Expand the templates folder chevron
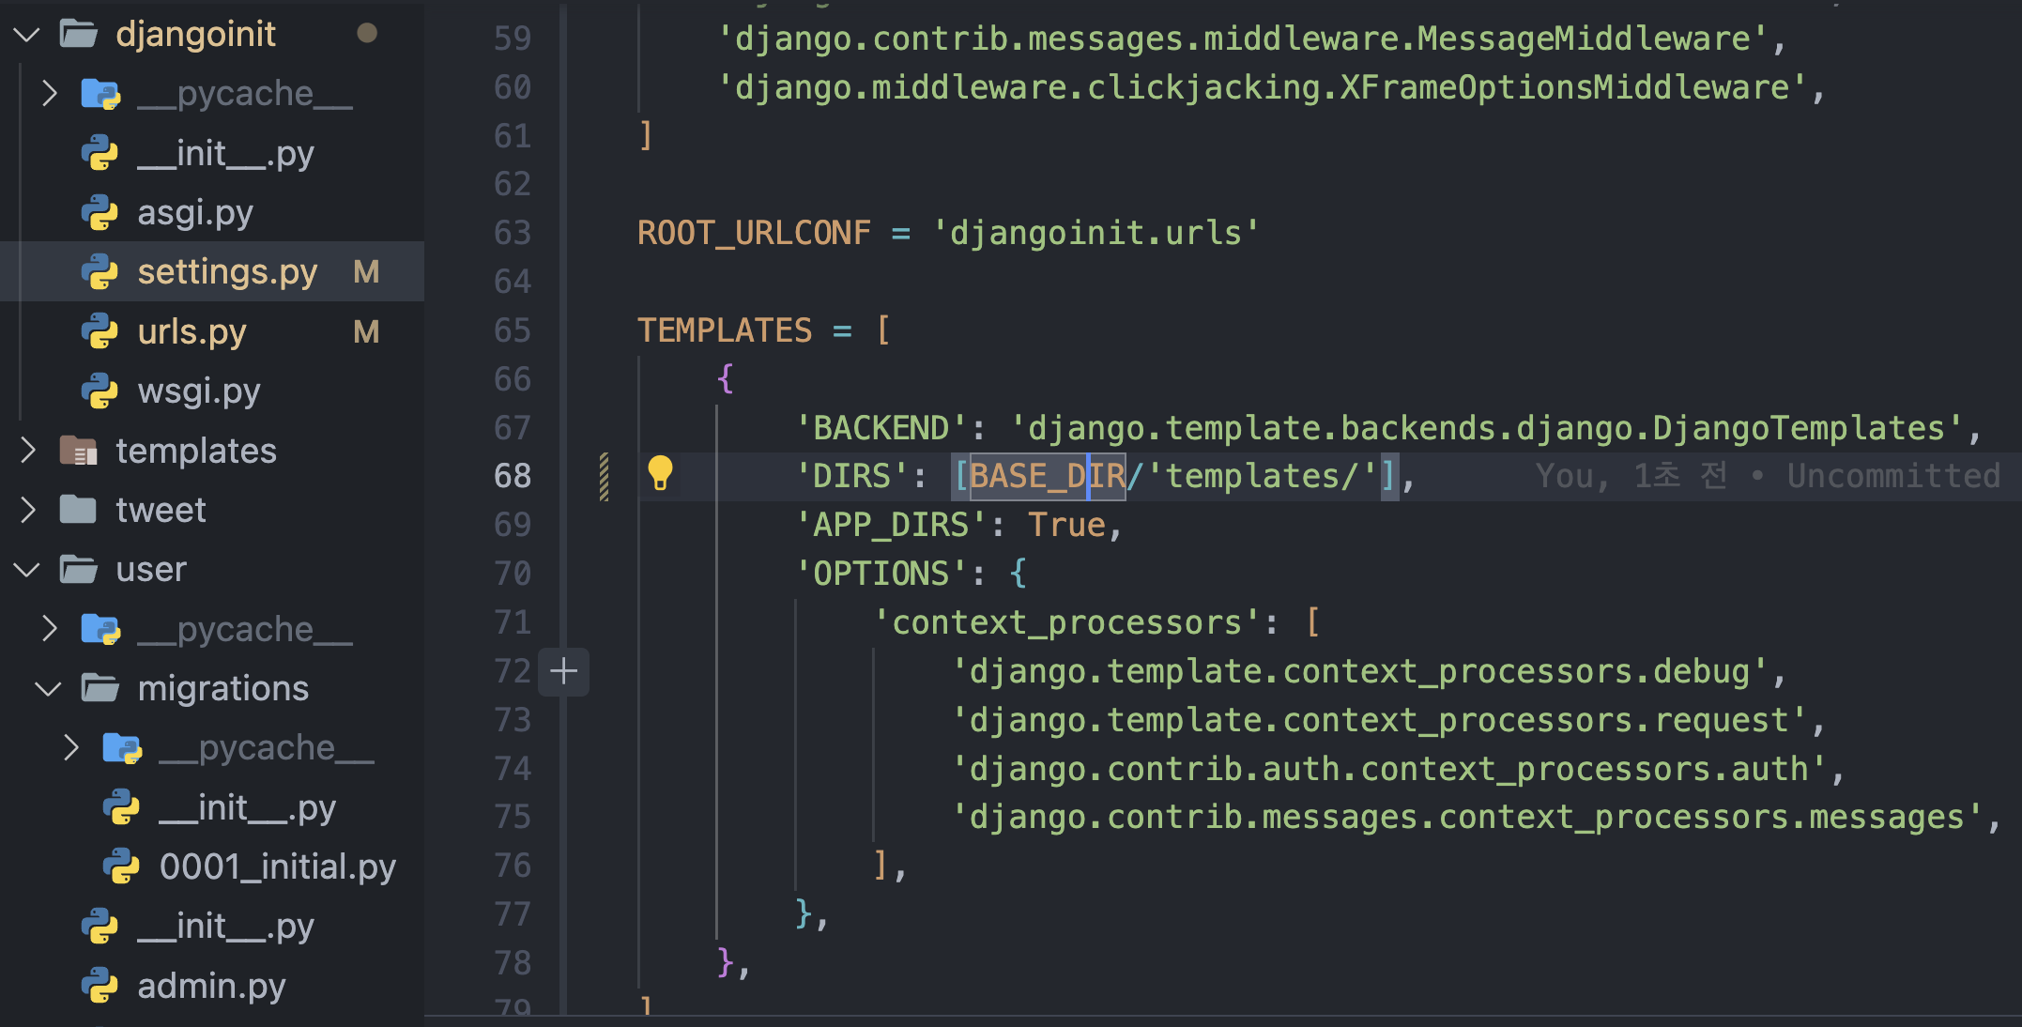 click(27, 451)
